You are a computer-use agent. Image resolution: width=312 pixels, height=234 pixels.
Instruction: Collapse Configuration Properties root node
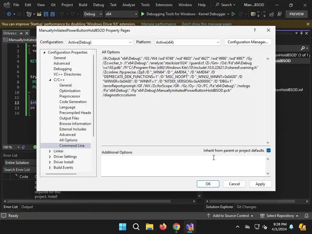(x=44, y=52)
